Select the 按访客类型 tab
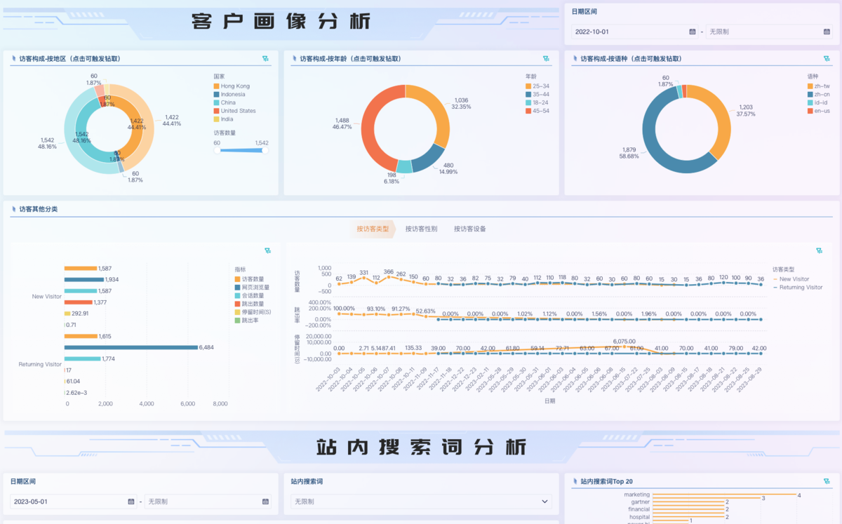 pyautogui.click(x=373, y=229)
